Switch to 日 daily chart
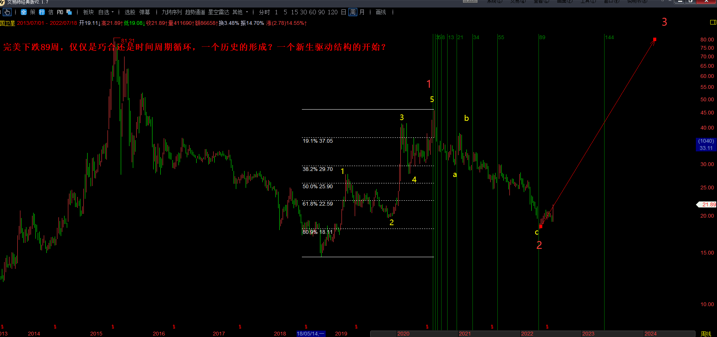This screenshot has width=717, height=337. tap(343, 12)
